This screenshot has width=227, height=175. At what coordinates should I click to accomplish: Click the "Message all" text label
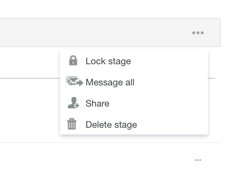[110, 82]
